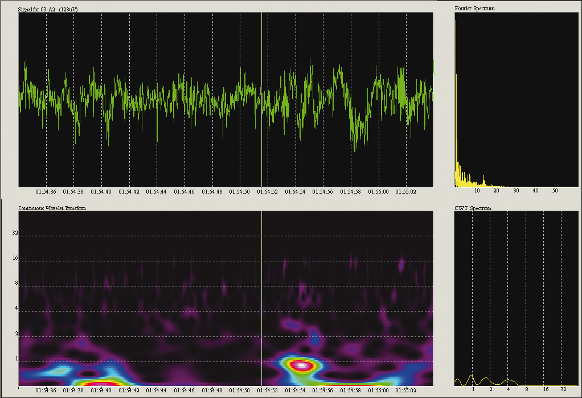Click the 01:54:44 tick label under the signal plot

click(x=156, y=192)
